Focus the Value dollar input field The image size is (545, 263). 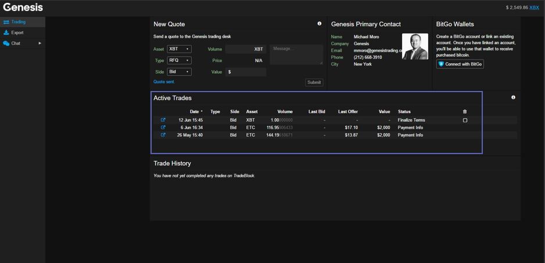[246, 72]
